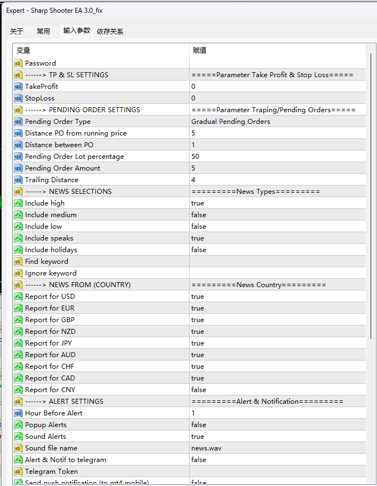This screenshot has height=486, width=377.
Task: Click the icon beside Pending Order Lot percentage
Action: click(x=18, y=157)
